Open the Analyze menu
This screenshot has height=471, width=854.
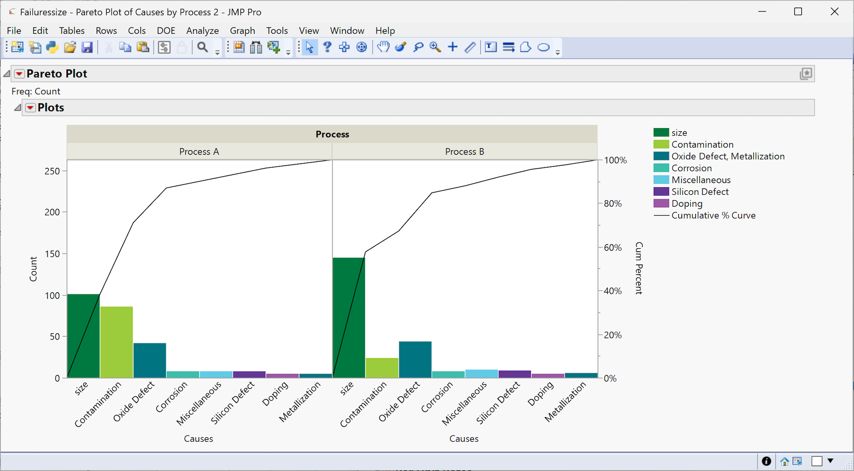coord(202,31)
